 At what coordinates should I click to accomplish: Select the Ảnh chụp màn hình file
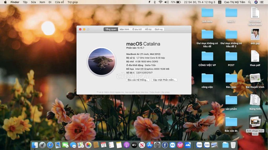(x=255, y=125)
